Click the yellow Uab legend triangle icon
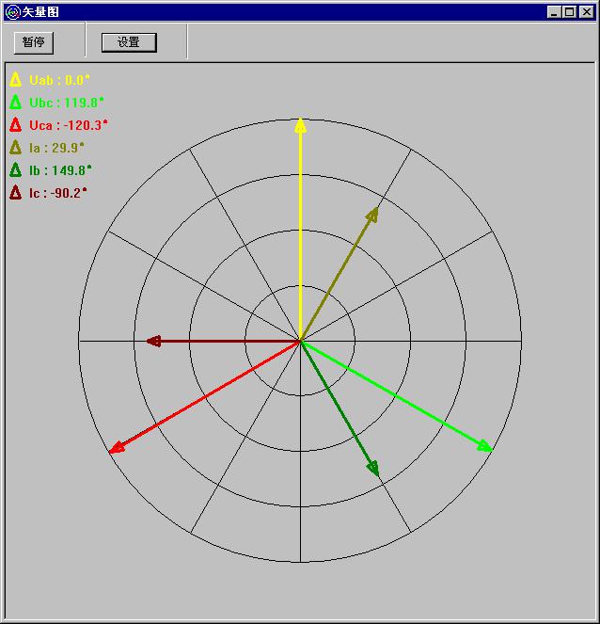This screenshot has width=600, height=624. coord(15,80)
